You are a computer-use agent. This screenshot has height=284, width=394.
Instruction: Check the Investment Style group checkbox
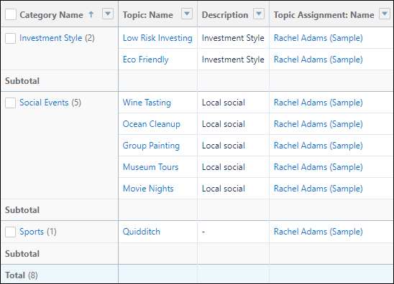(11, 38)
